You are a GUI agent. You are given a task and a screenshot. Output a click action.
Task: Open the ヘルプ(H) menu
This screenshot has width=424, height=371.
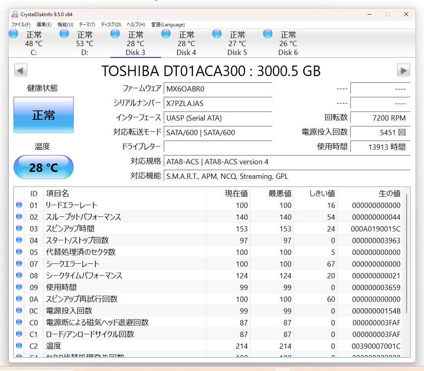tap(136, 25)
